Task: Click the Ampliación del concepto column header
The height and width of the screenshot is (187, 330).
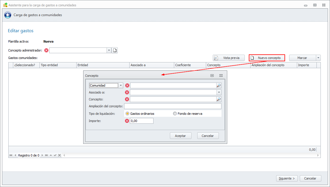Action: coord(274,65)
